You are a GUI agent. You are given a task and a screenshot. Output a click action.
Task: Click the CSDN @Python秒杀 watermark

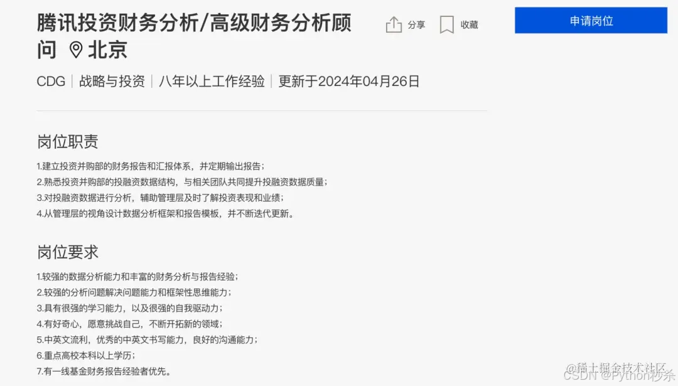(619, 375)
